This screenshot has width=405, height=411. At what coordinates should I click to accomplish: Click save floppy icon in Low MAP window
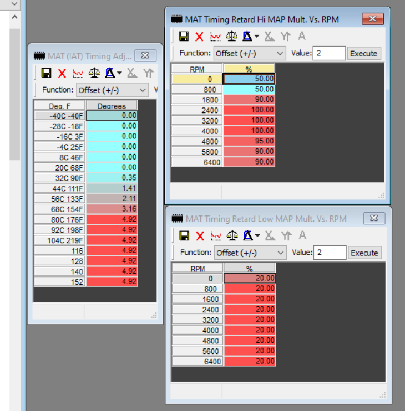(x=183, y=236)
